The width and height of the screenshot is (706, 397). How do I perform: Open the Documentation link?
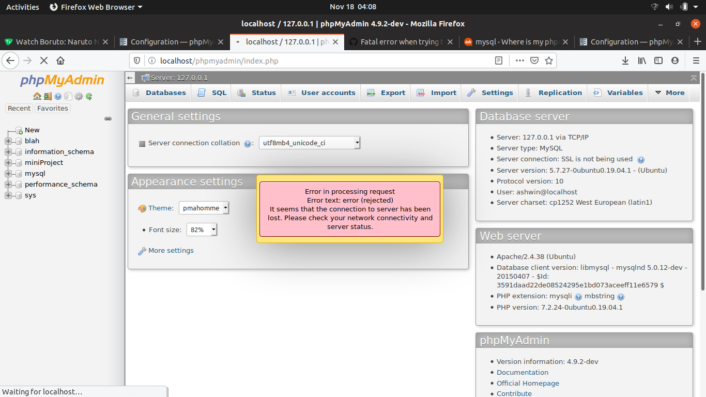(x=523, y=373)
